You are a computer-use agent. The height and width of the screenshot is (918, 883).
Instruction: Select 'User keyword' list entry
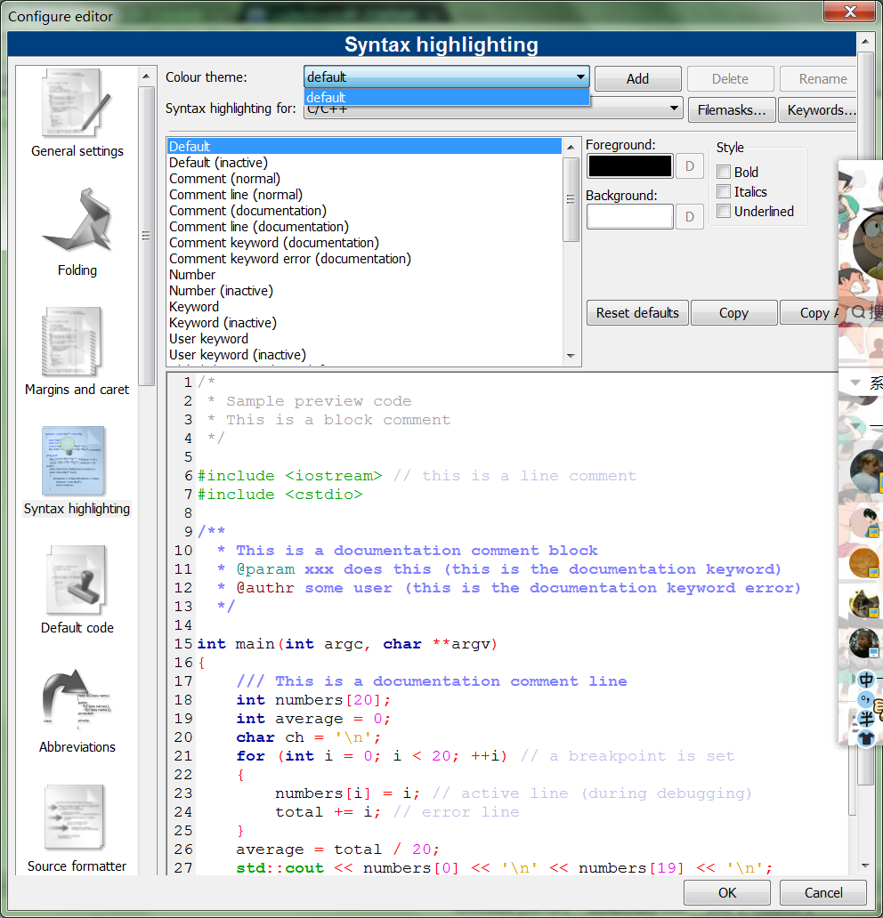coord(364,338)
